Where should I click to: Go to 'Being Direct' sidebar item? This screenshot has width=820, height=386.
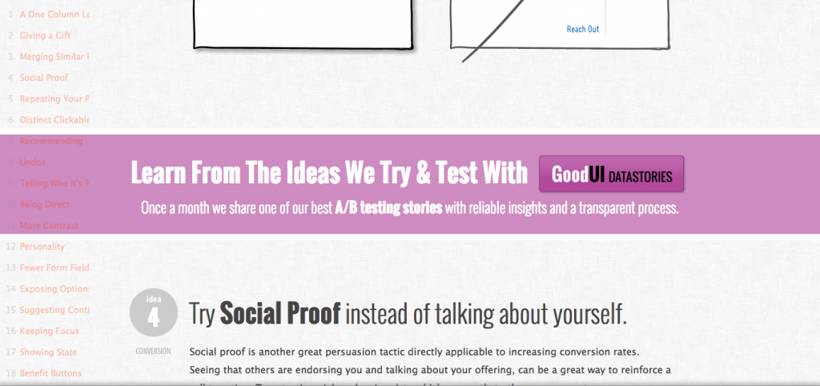pos(44,204)
